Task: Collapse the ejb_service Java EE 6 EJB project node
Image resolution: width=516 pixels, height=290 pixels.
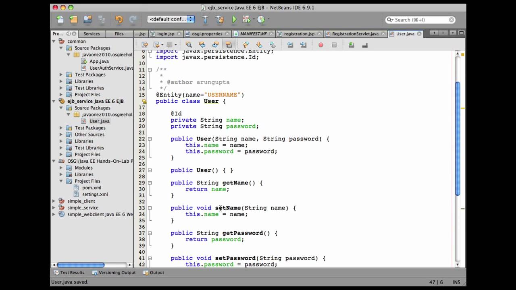Action: point(54,101)
